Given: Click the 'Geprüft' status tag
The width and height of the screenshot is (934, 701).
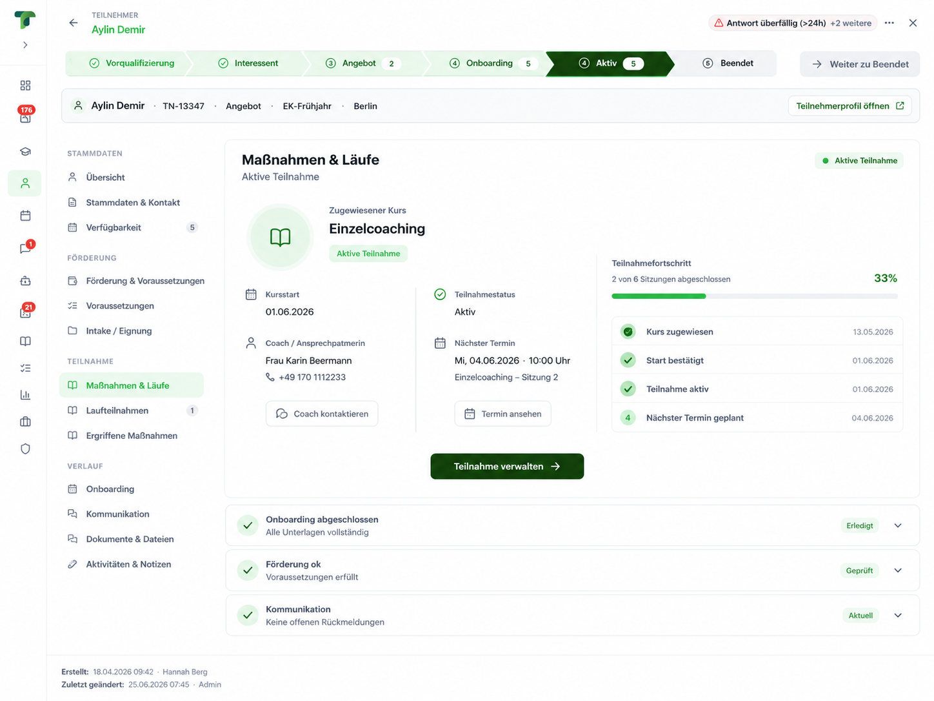Looking at the screenshot, I should click(860, 571).
